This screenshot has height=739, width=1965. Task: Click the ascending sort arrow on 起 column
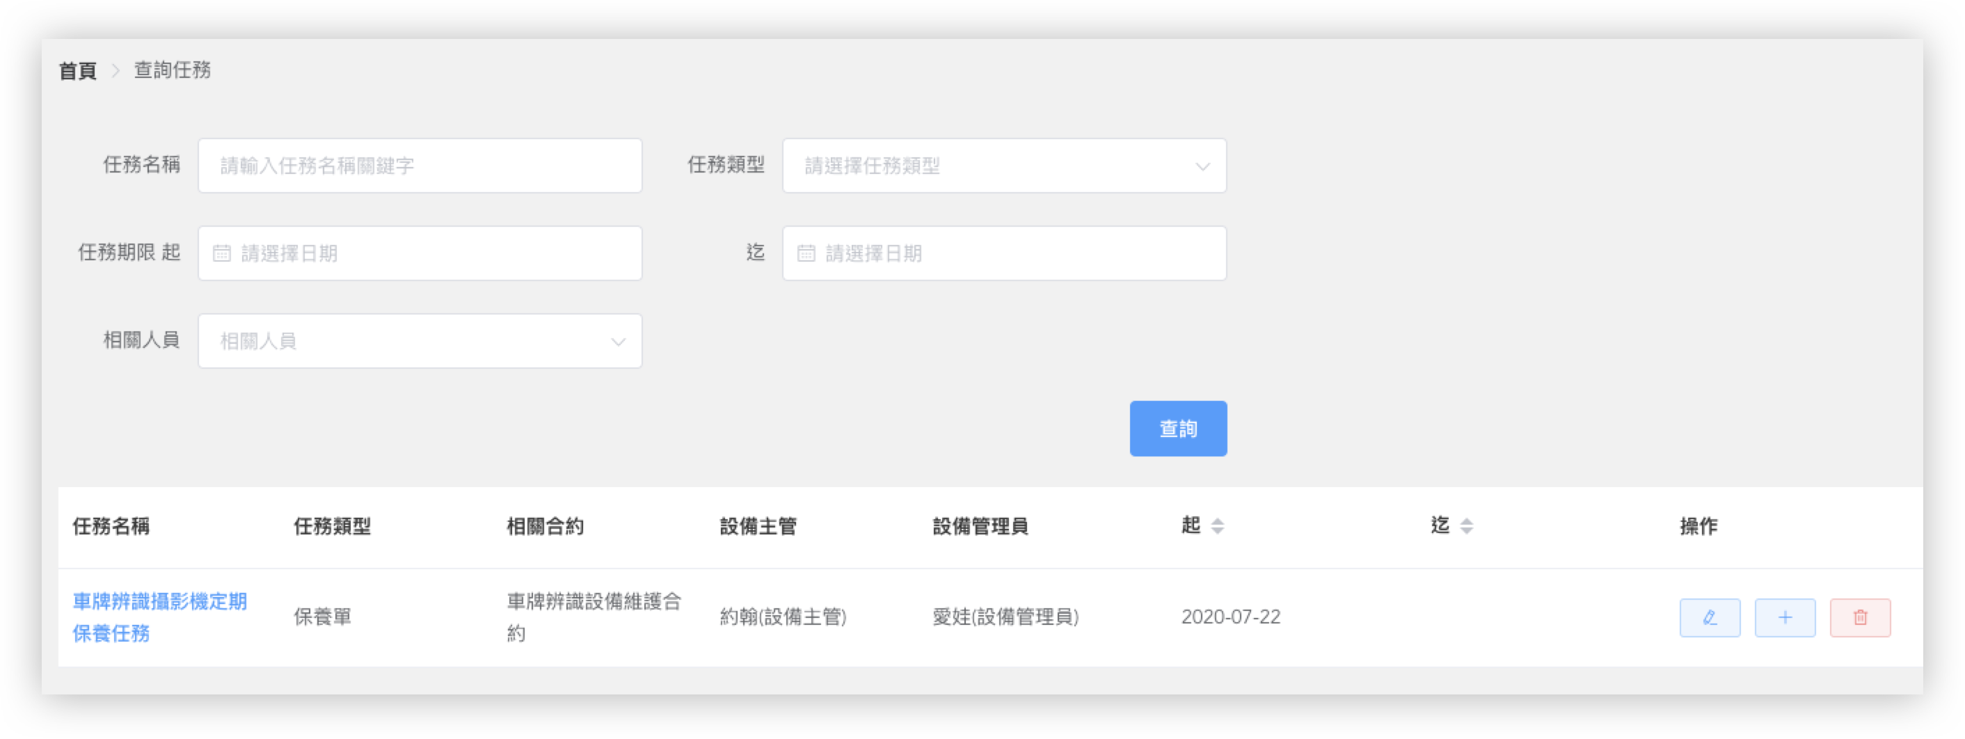[1218, 520]
